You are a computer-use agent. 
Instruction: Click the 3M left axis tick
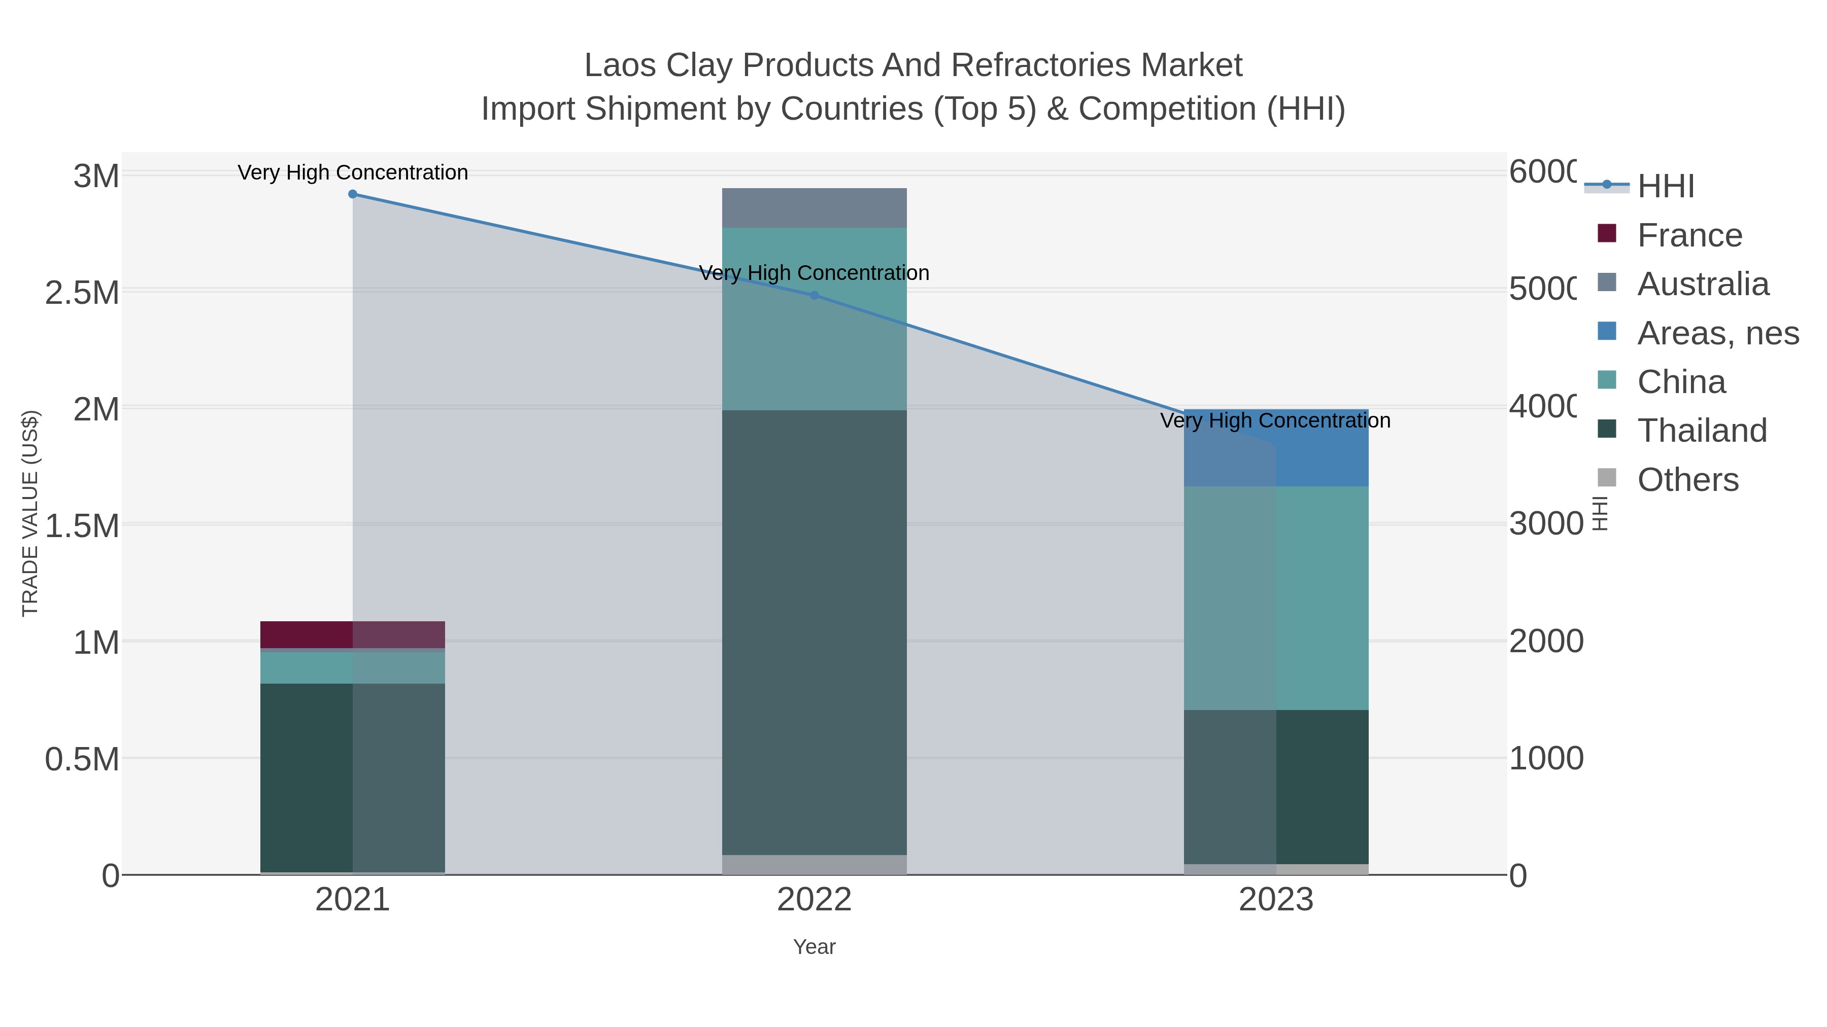coord(96,176)
